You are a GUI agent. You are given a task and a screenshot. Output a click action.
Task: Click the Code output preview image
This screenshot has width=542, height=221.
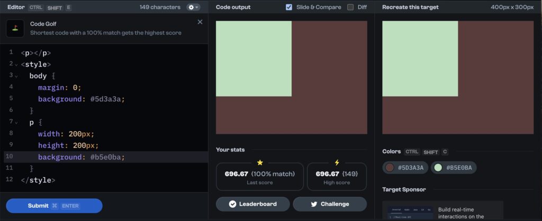click(x=292, y=78)
